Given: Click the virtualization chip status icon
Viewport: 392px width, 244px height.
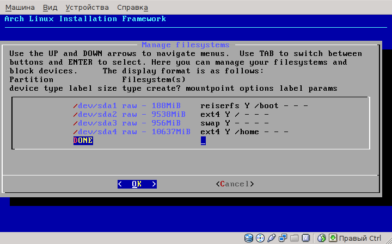Looking at the screenshot, I should pyautogui.click(x=305, y=238).
